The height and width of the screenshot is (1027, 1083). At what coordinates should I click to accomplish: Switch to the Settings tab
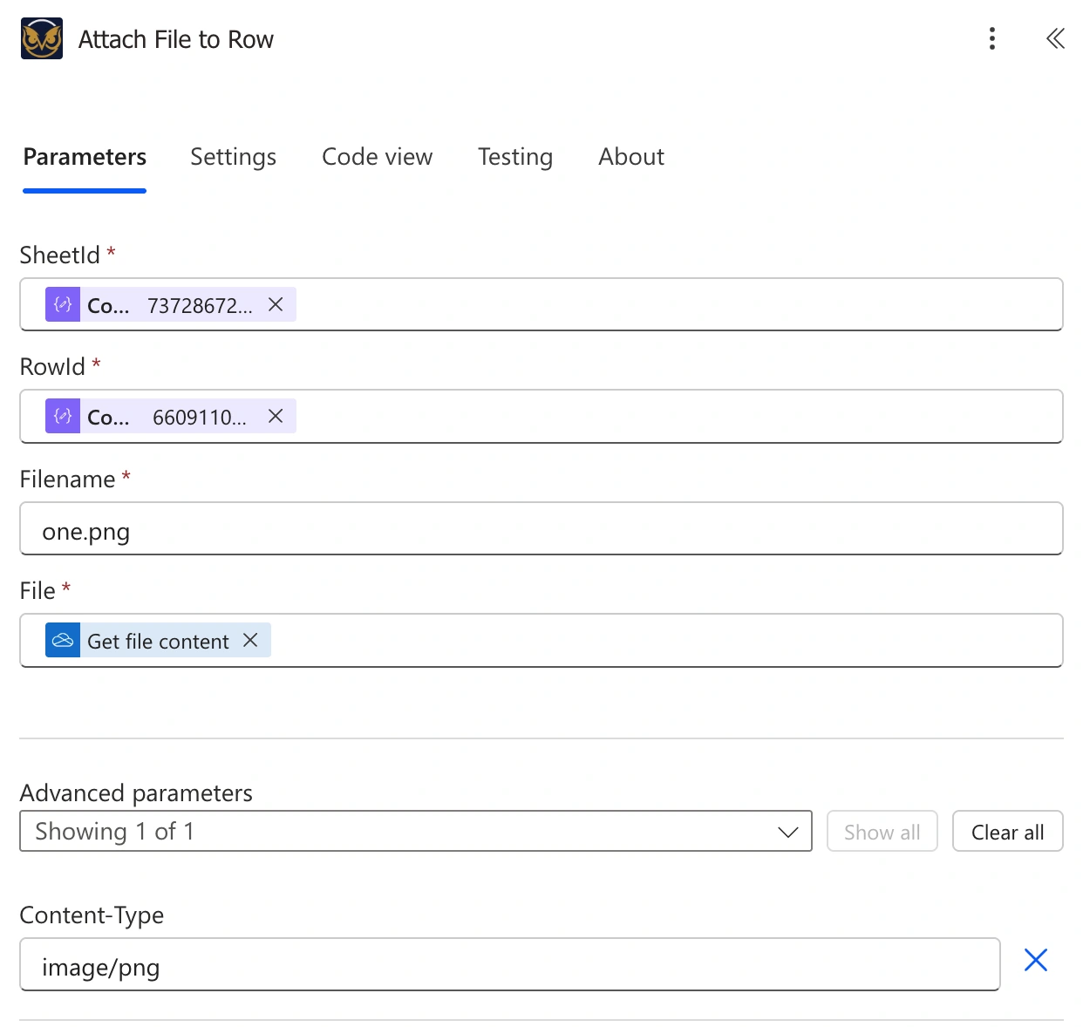[x=233, y=157]
